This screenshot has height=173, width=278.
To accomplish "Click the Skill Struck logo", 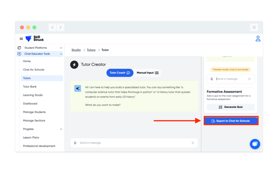I will (x=35, y=39).
